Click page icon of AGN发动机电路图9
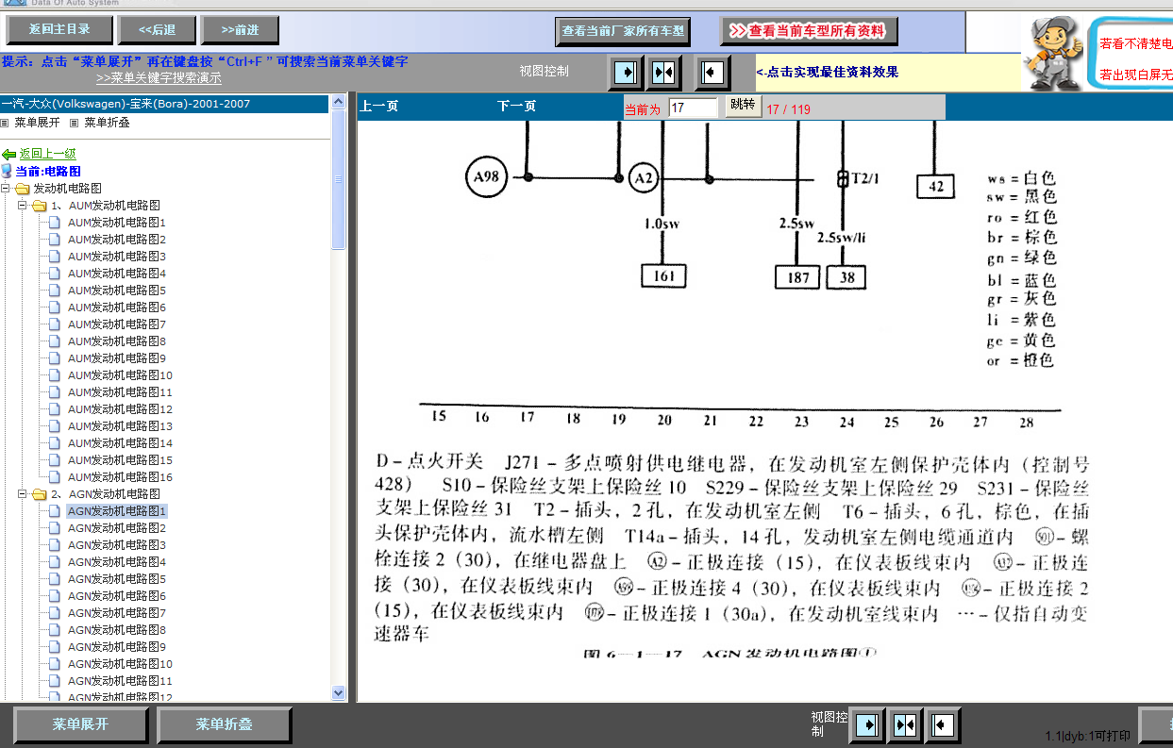The width and height of the screenshot is (1173, 748). pos(55,647)
